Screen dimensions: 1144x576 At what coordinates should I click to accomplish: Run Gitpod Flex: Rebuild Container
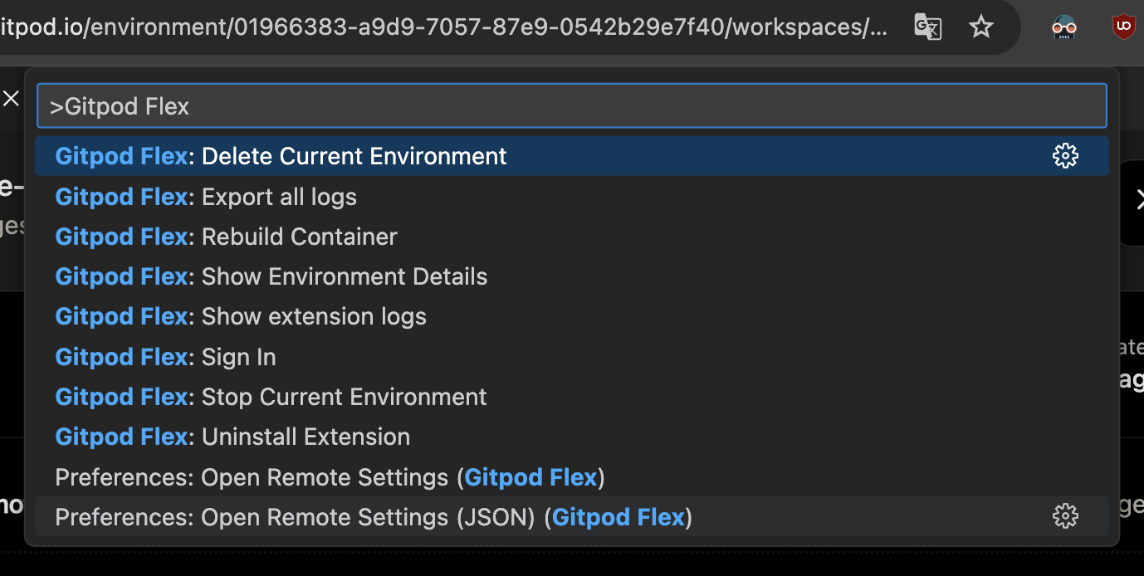click(572, 237)
